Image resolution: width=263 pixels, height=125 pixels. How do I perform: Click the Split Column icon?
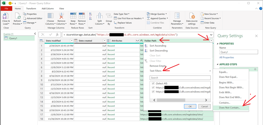(x=99, y=16)
